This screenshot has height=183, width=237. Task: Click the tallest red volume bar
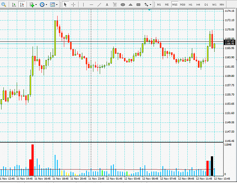click(x=33, y=160)
